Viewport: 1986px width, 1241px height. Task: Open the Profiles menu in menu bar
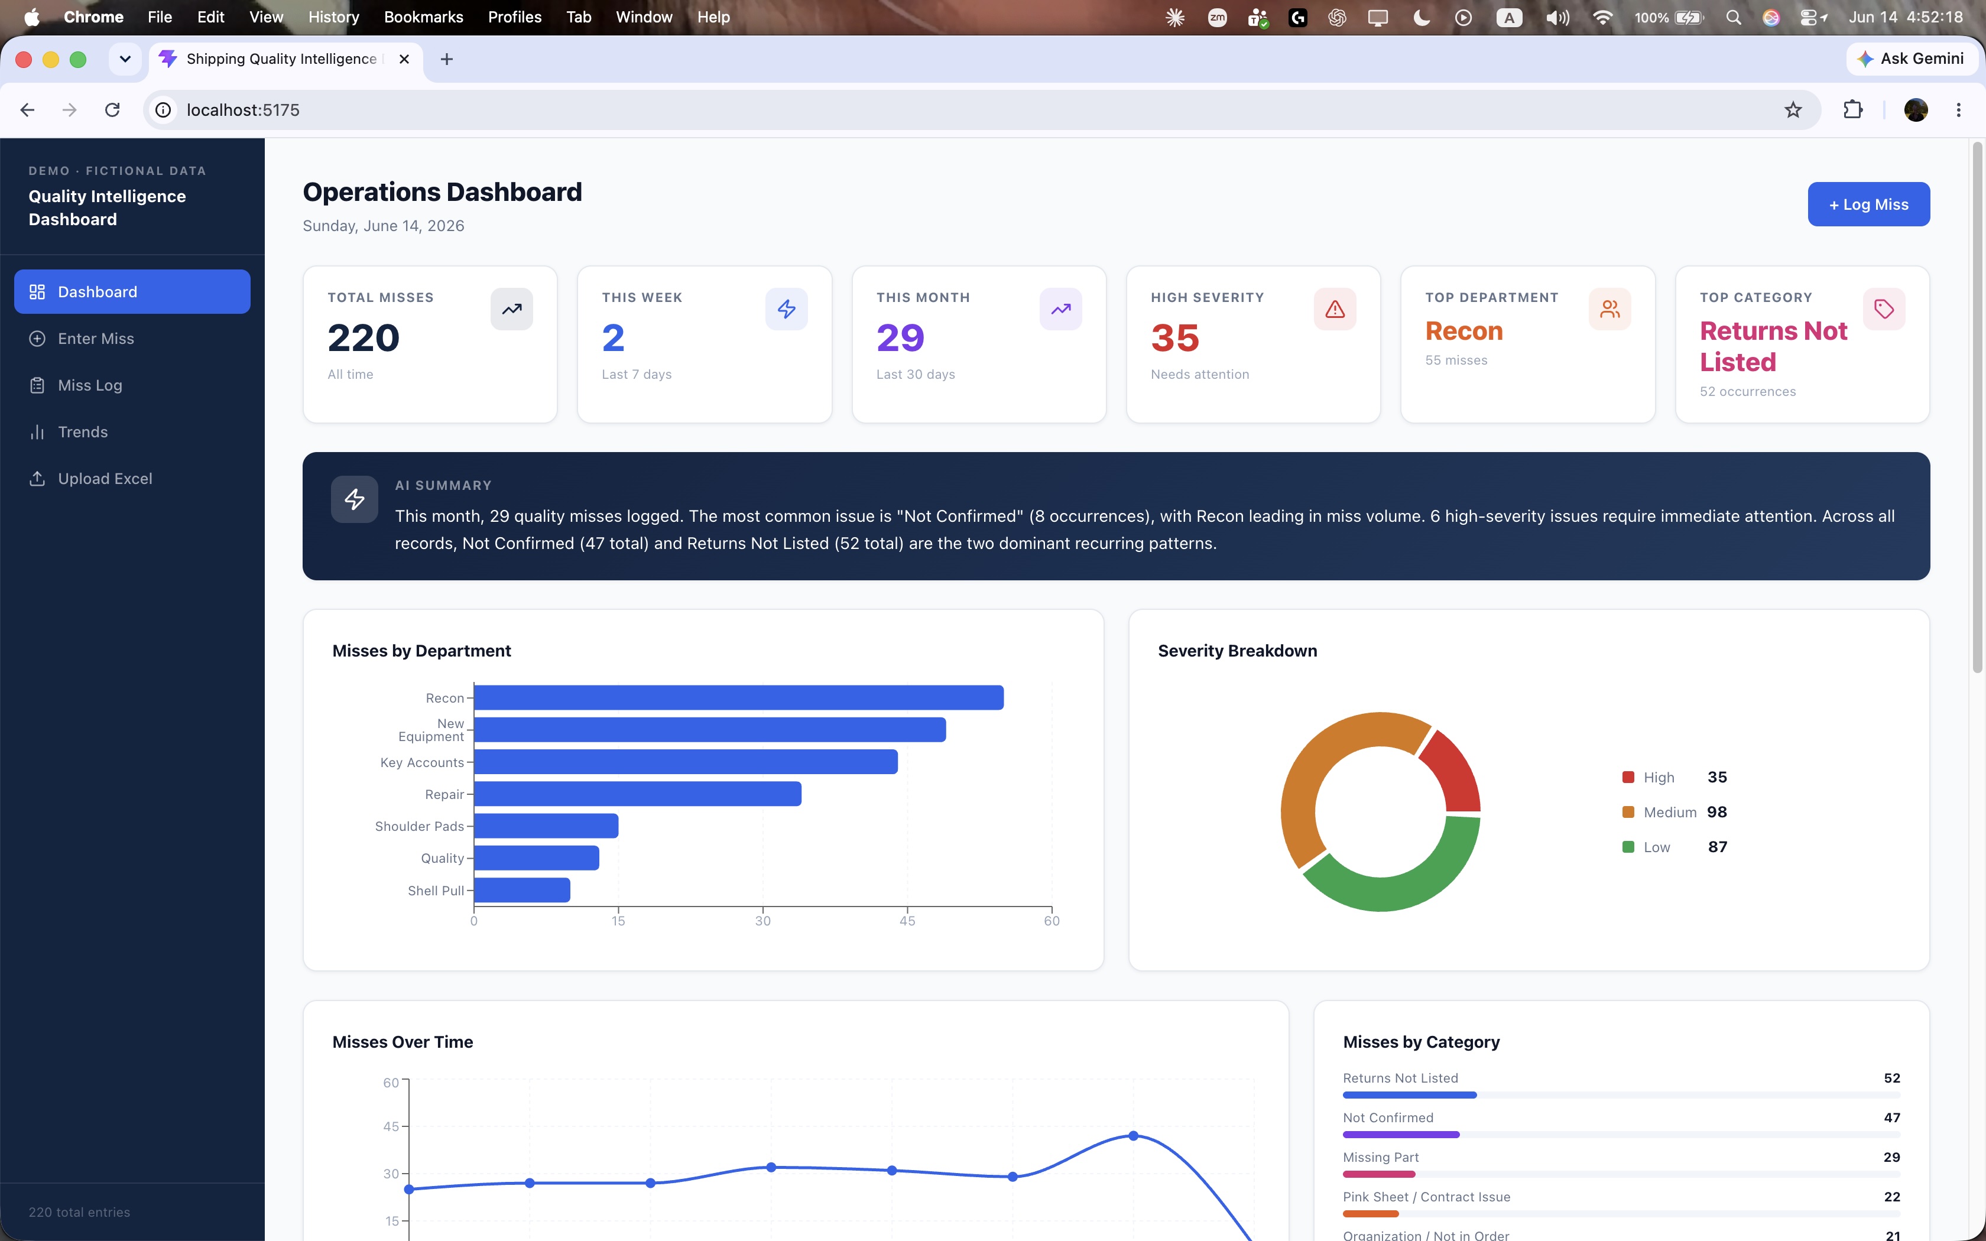515,17
